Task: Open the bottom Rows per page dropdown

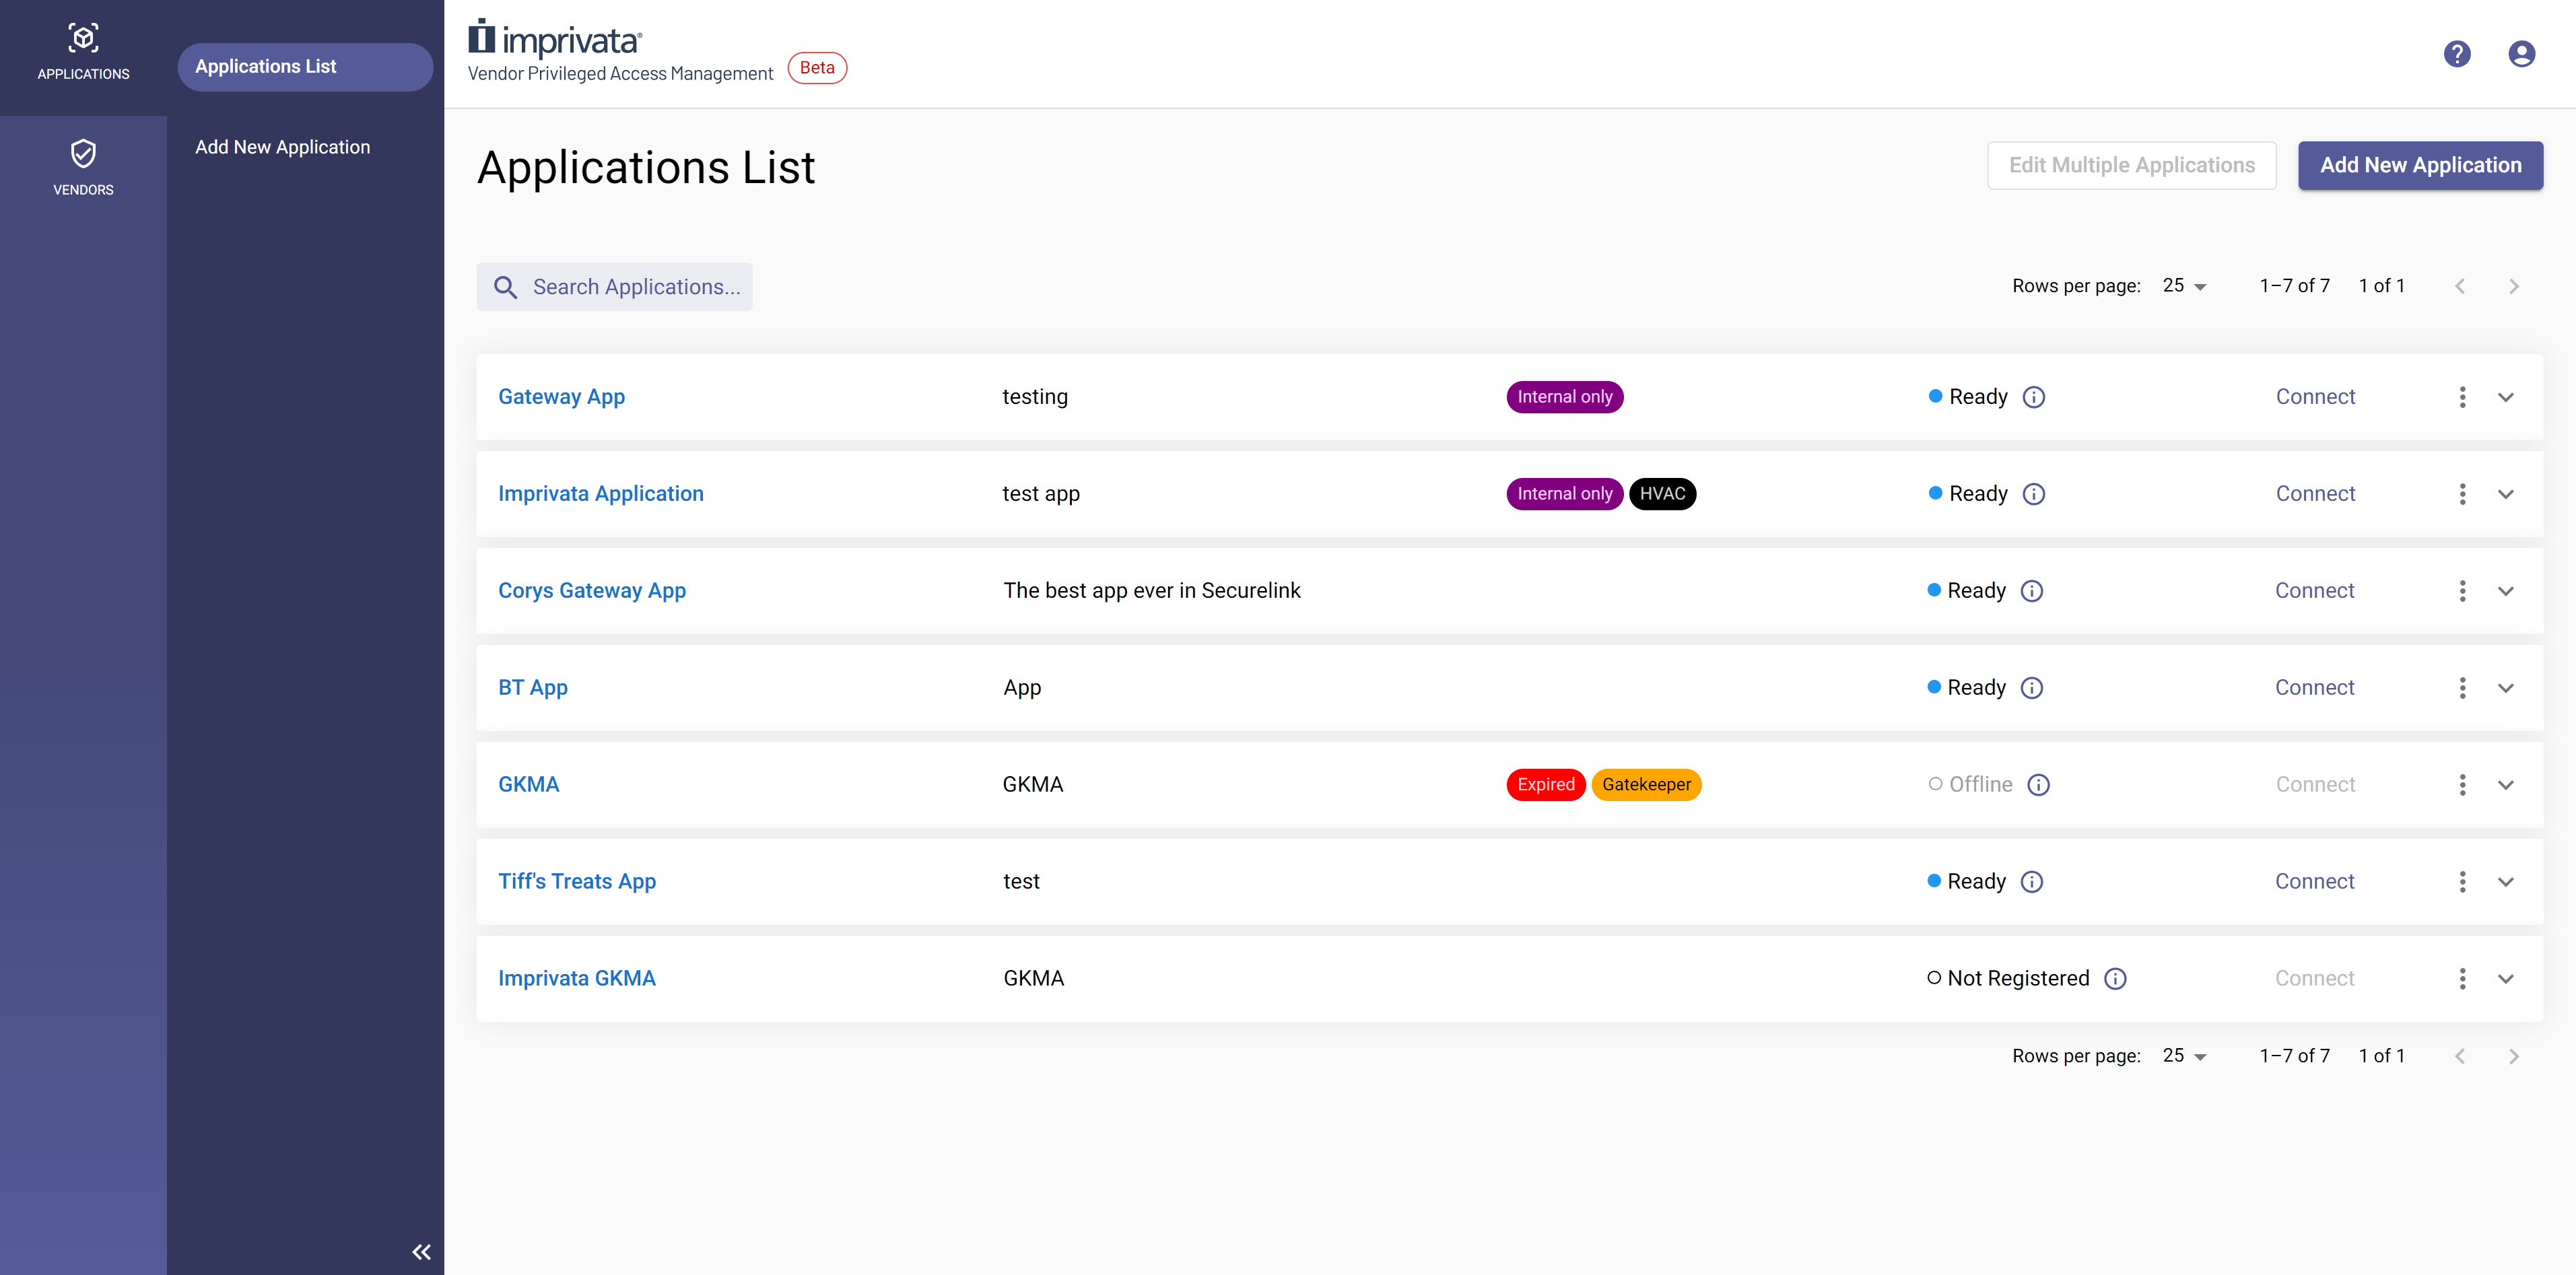Action: pos(2184,1056)
